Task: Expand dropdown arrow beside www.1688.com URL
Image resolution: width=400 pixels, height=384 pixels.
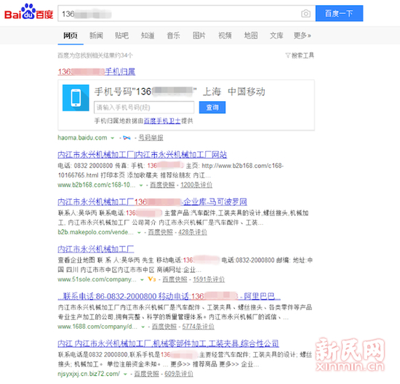Action: [x=143, y=327]
